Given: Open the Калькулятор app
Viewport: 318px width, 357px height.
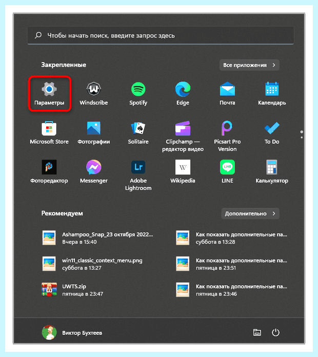Looking at the screenshot, I should pyautogui.click(x=272, y=172).
